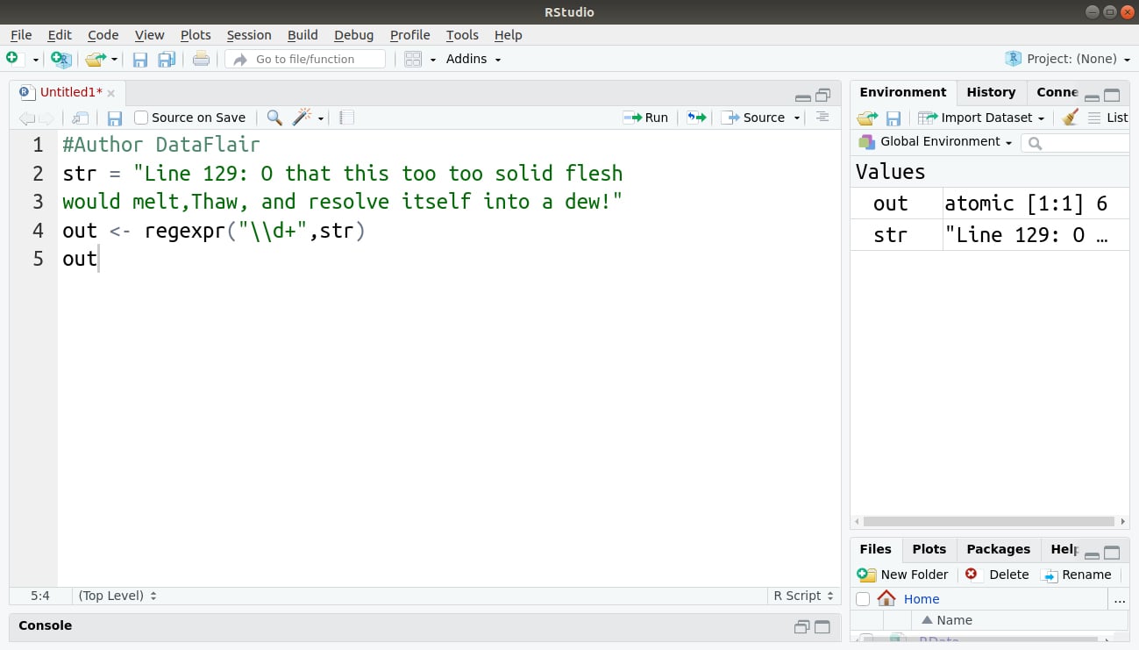
Task: Click inside the Go to file/function field
Action: (304, 59)
